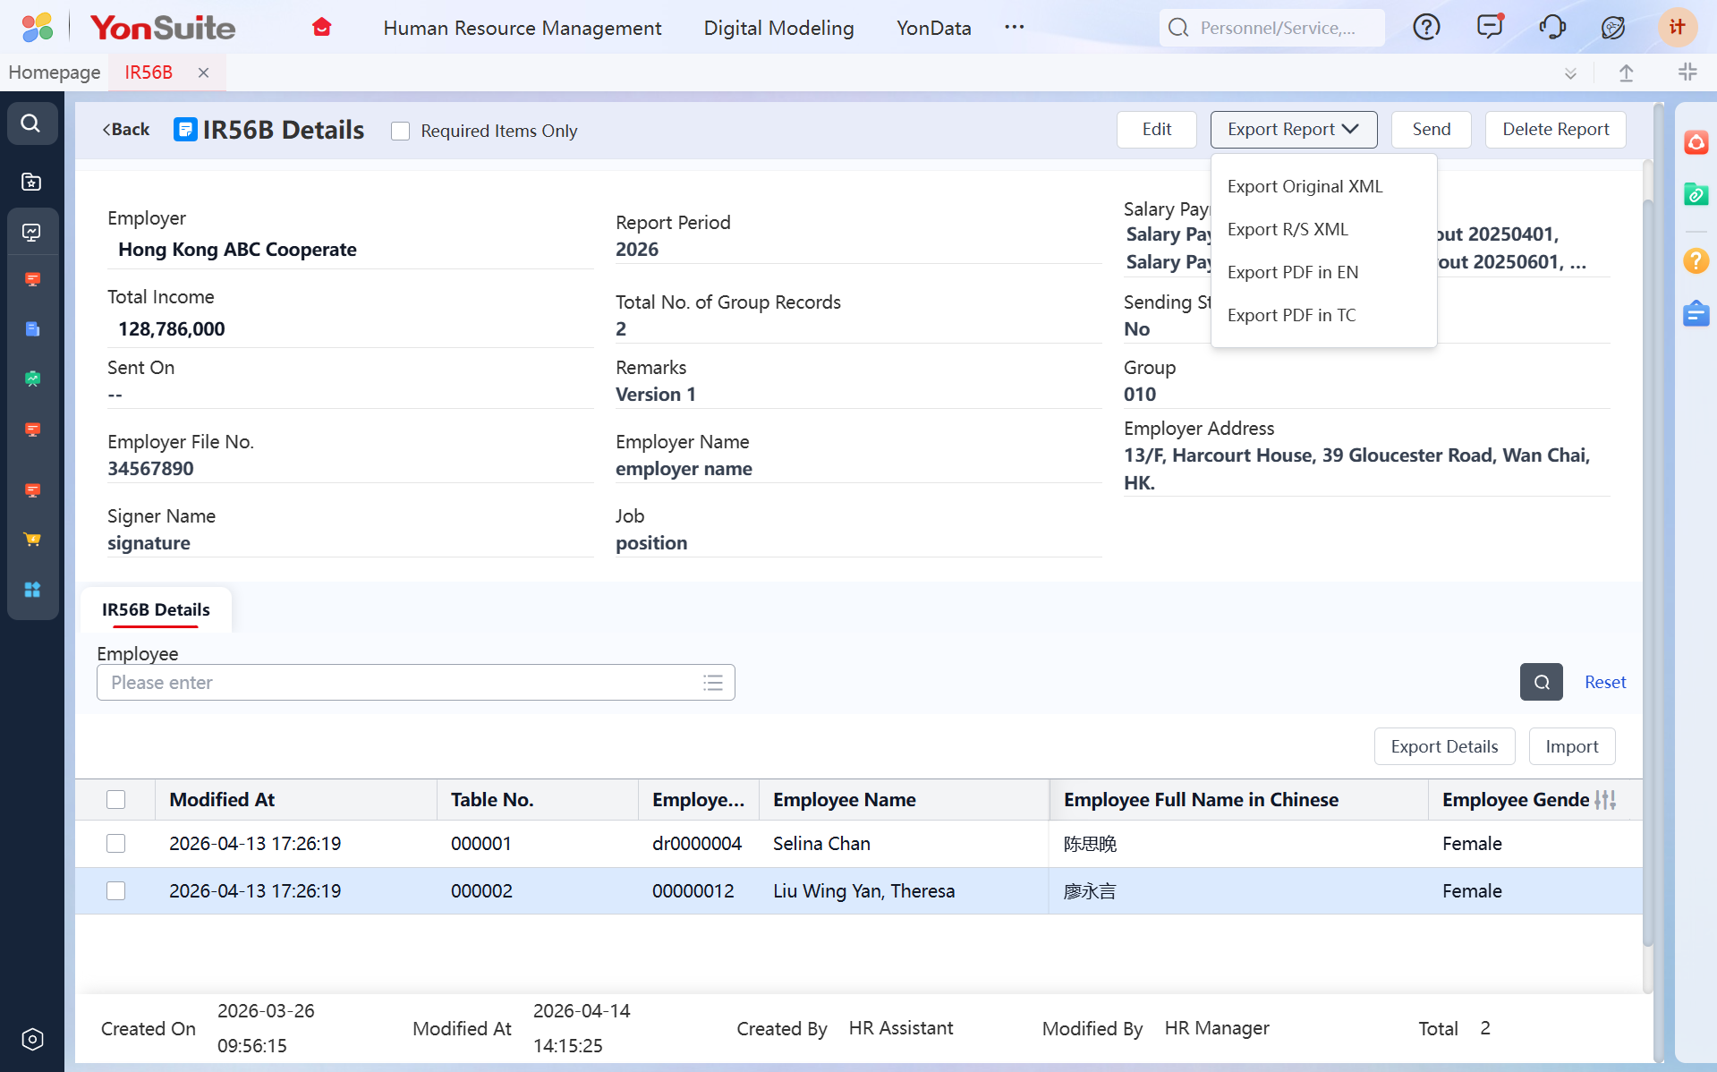
Task: Click the customer service headset icon
Action: 1552,28
